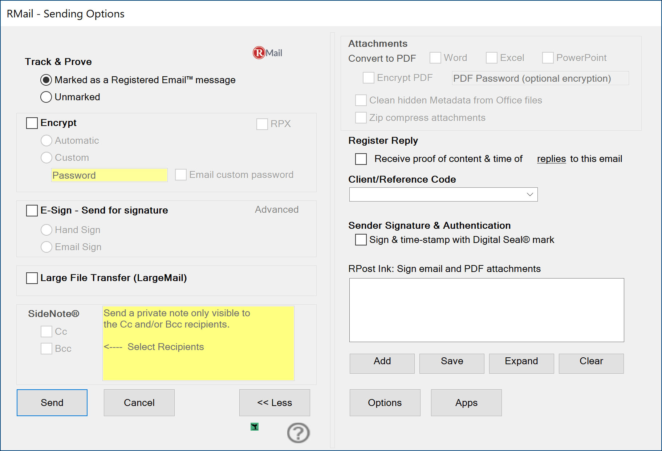
Task: Open help via the question mark icon
Action: tap(298, 433)
